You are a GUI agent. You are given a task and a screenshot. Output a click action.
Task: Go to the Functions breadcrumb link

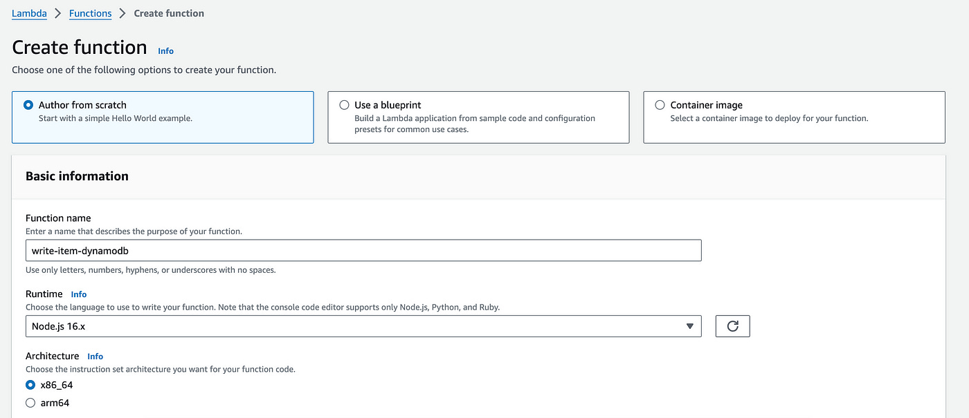coord(90,13)
